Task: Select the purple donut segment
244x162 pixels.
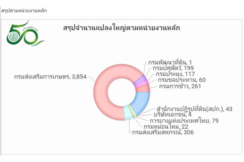Action: pos(140,80)
